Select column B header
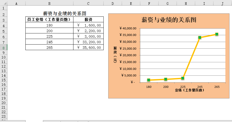 click(49, 3)
